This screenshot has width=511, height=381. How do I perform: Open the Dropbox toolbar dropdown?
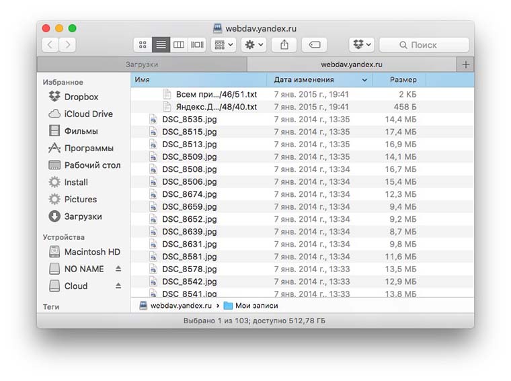coord(362,44)
